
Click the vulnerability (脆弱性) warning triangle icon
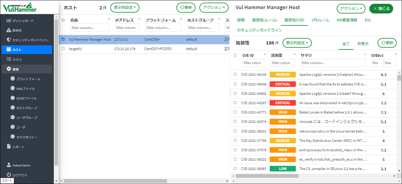[9, 30]
